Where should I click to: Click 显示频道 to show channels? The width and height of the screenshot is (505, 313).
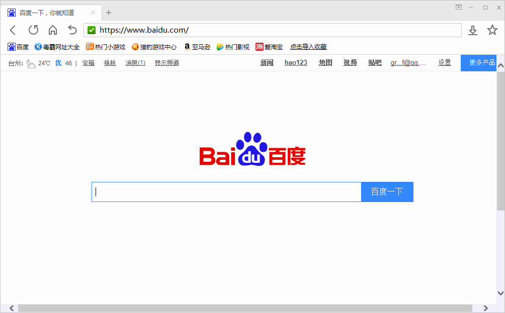point(167,63)
